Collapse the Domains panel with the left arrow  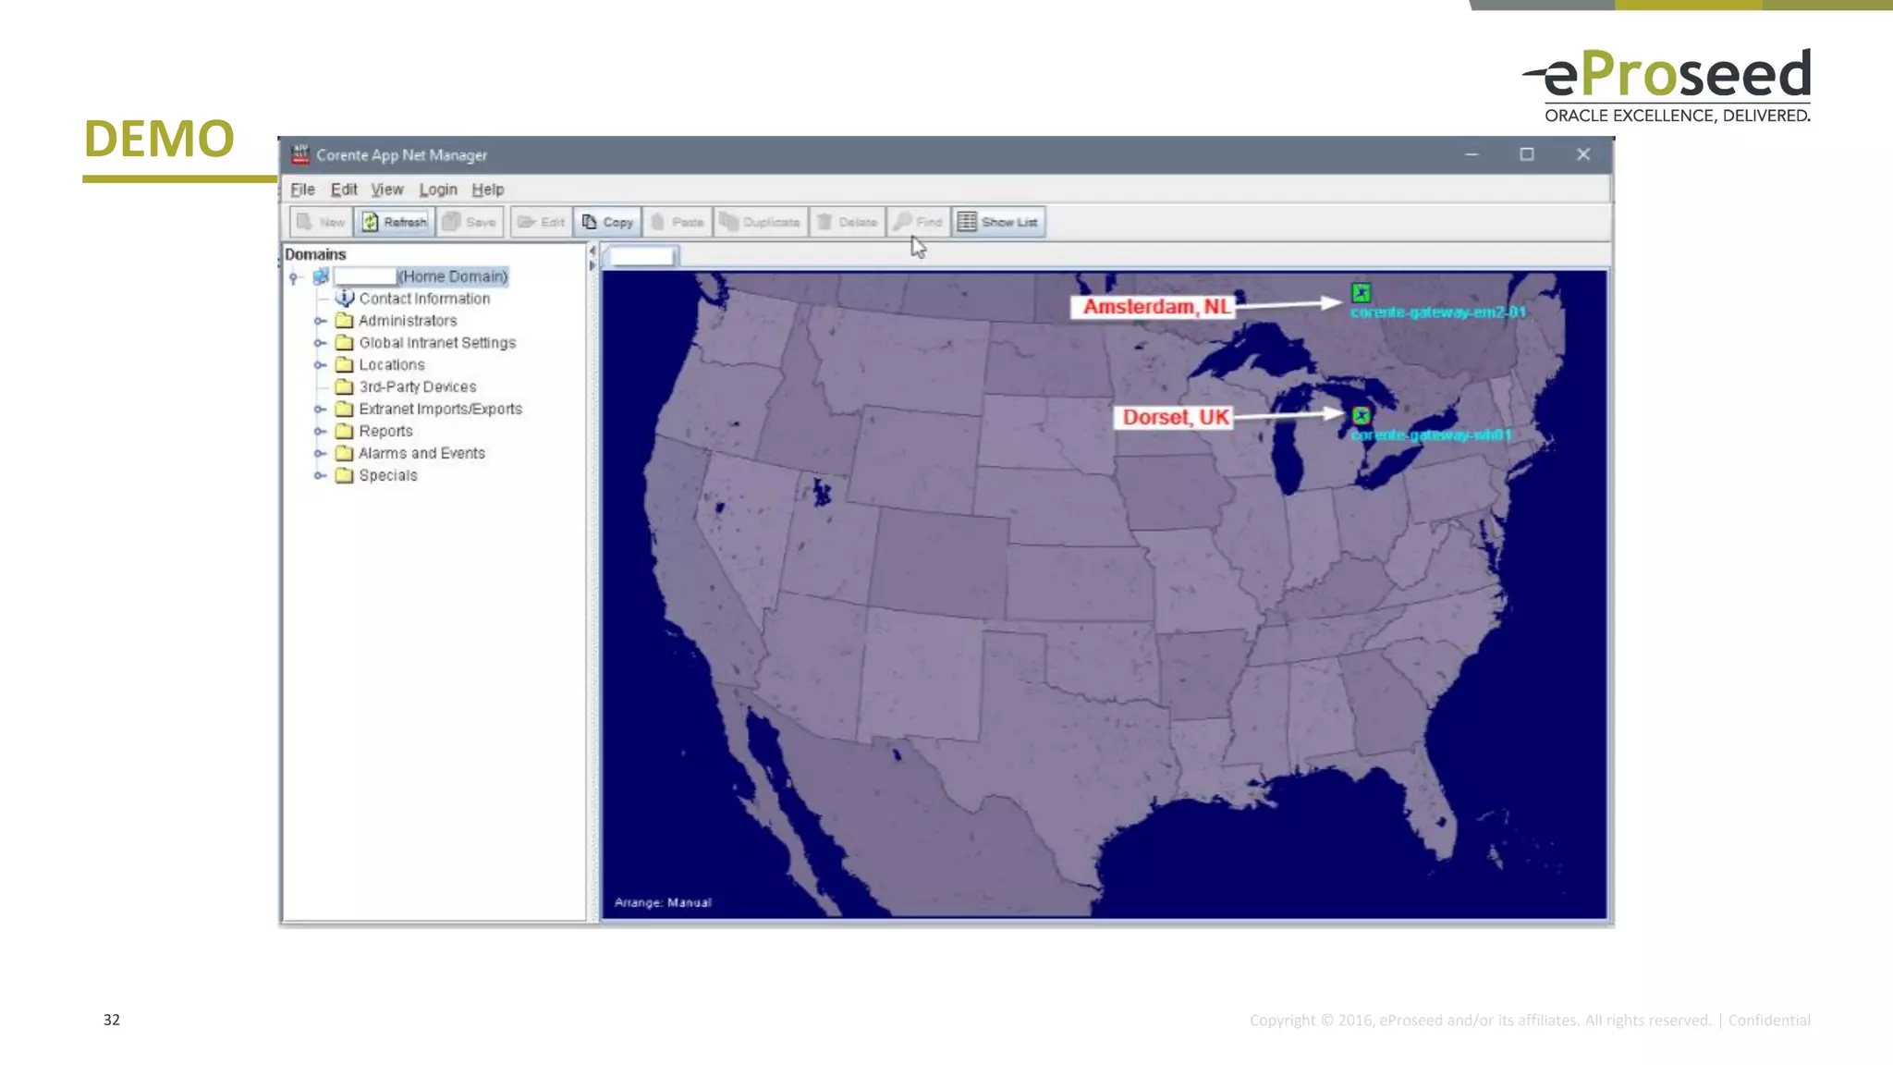(x=592, y=251)
